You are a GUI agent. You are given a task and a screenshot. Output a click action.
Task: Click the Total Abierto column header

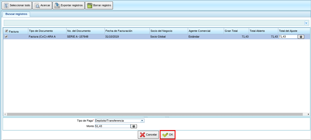tap(263, 31)
